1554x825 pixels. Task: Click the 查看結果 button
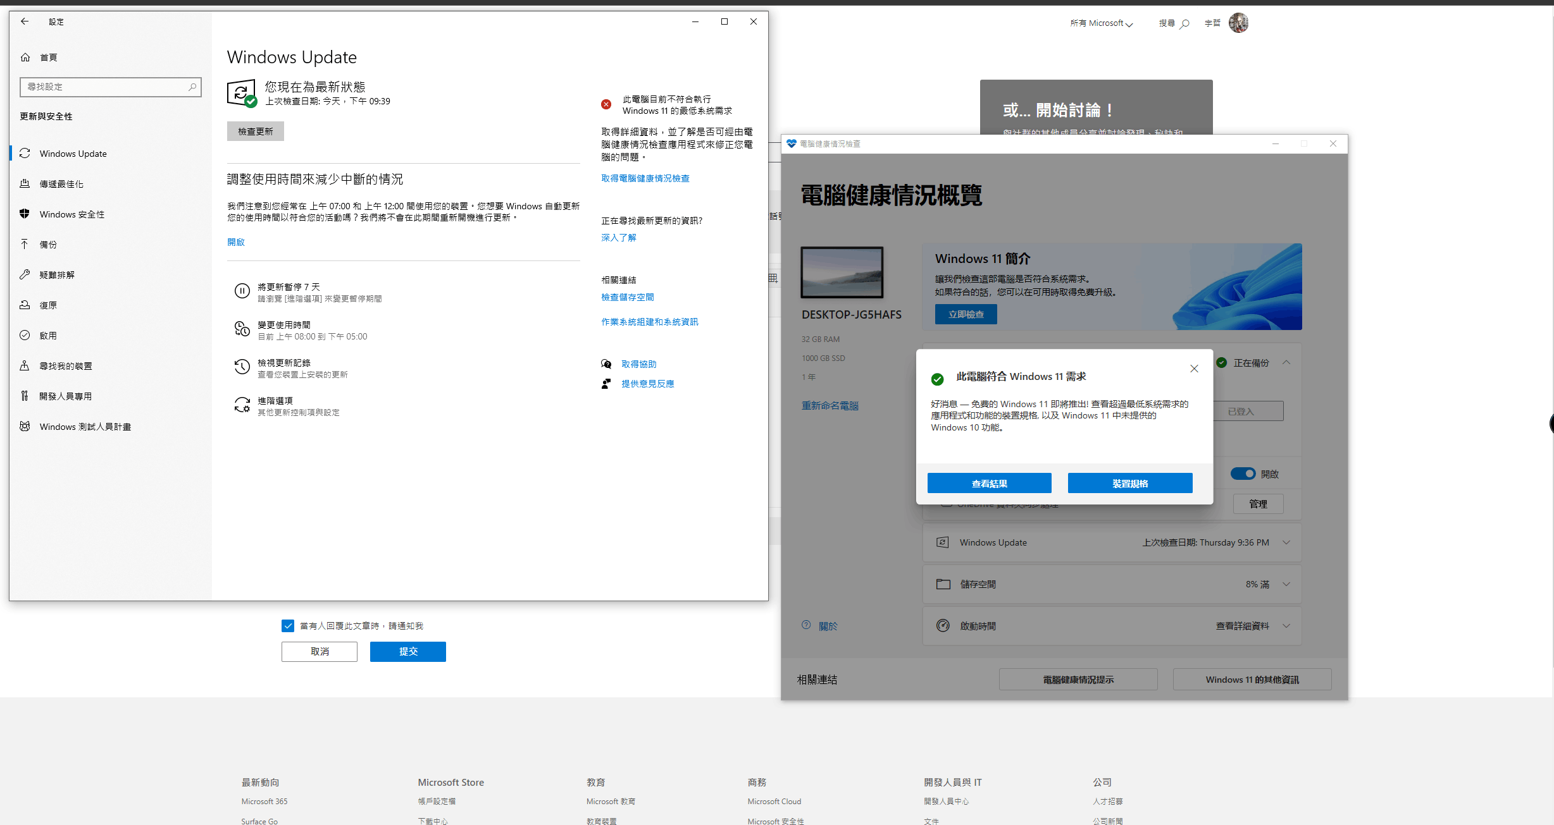click(x=989, y=484)
